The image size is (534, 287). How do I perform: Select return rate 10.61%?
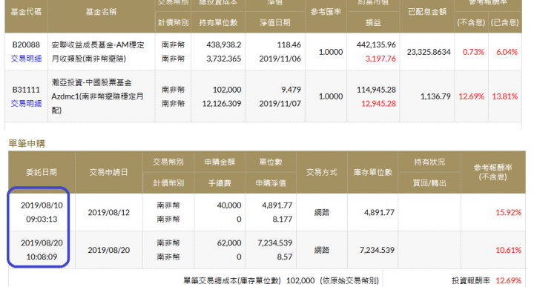pos(508,250)
